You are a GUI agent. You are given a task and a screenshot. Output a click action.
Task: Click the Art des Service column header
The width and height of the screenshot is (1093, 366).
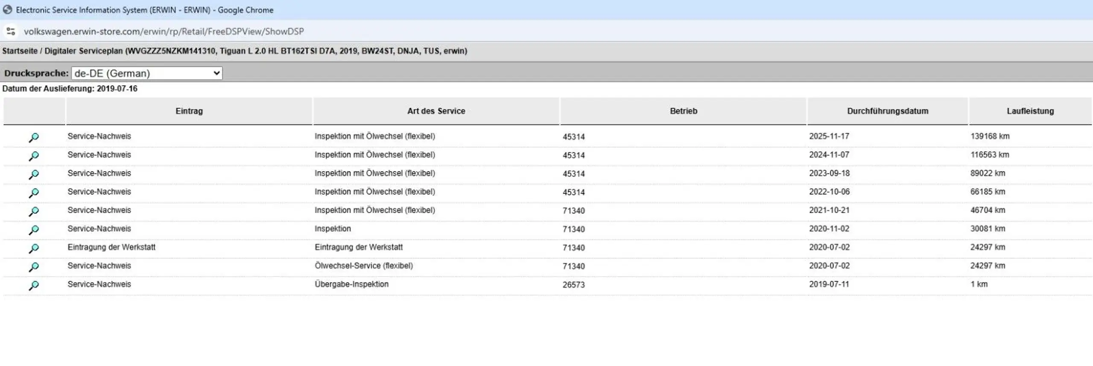436,111
